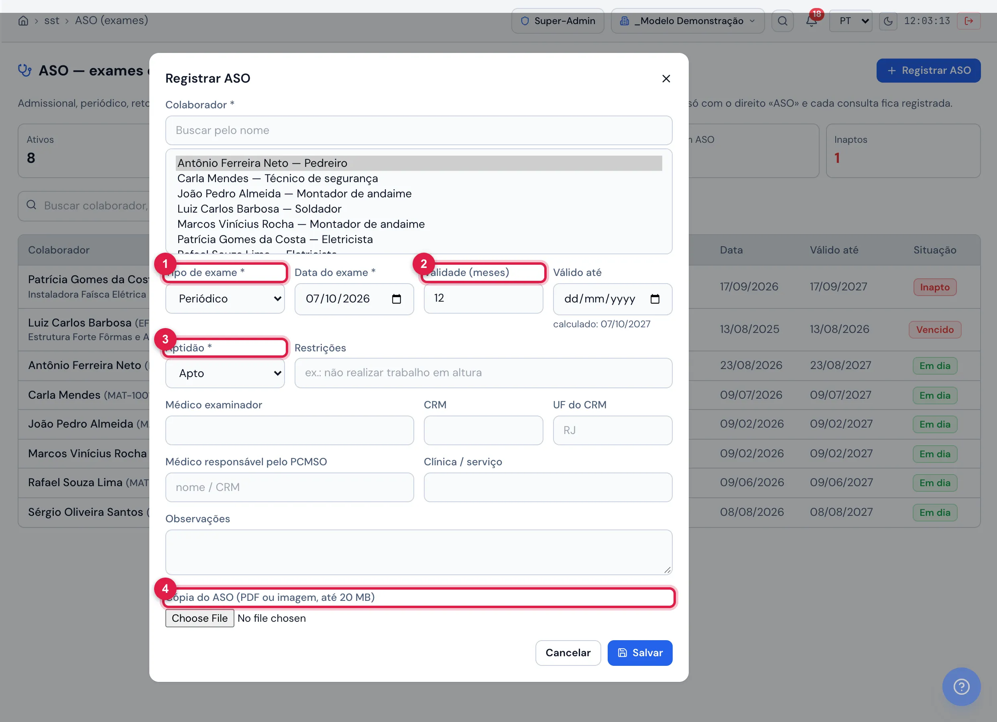Open the help question-mark bubble
997x722 pixels.
click(x=961, y=686)
